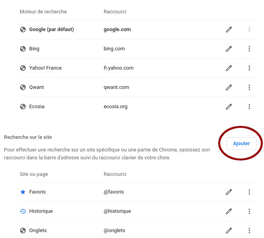Viewport: 264px width, 238px height.
Task: Edit the Google search engine entry
Action: [x=229, y=30]
